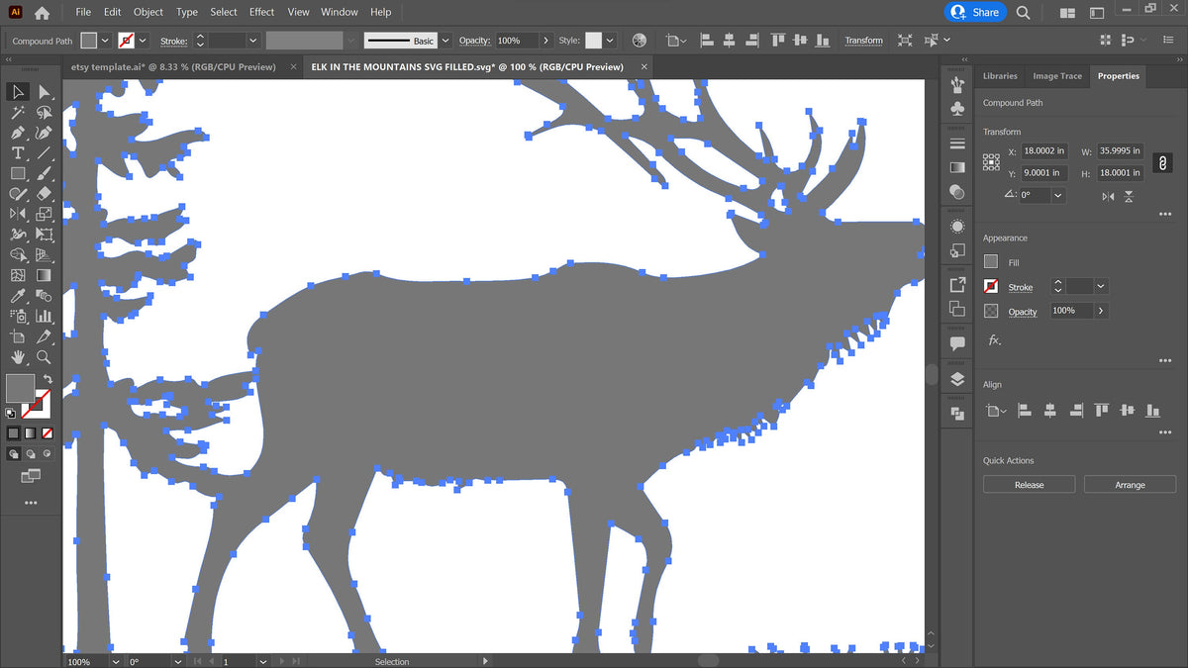Apply the None fill button in toolbar
The image size is (1188, 668).
coord(46,433)
